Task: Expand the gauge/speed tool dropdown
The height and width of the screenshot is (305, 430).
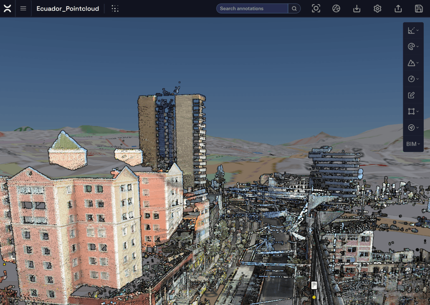Action: coord(413,79)
